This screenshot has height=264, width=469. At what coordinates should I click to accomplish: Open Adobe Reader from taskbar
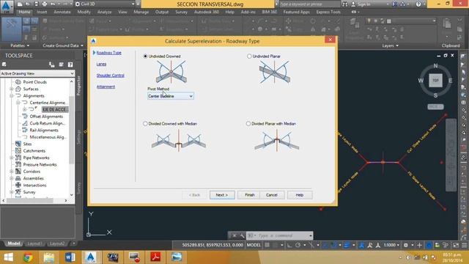pyautogui.click(x=155, y=257)
